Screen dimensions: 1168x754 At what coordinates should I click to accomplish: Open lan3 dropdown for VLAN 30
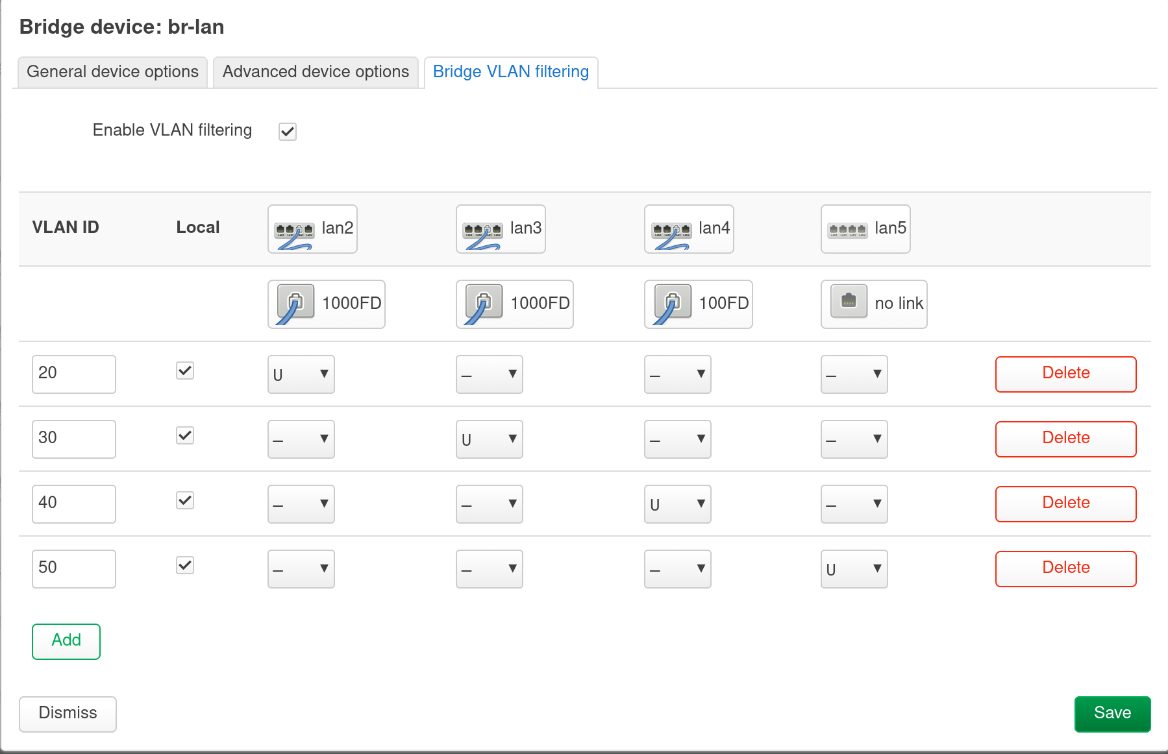[490, 439]
